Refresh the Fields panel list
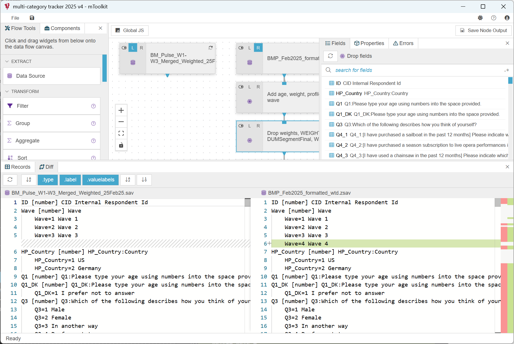 point(330,56)
